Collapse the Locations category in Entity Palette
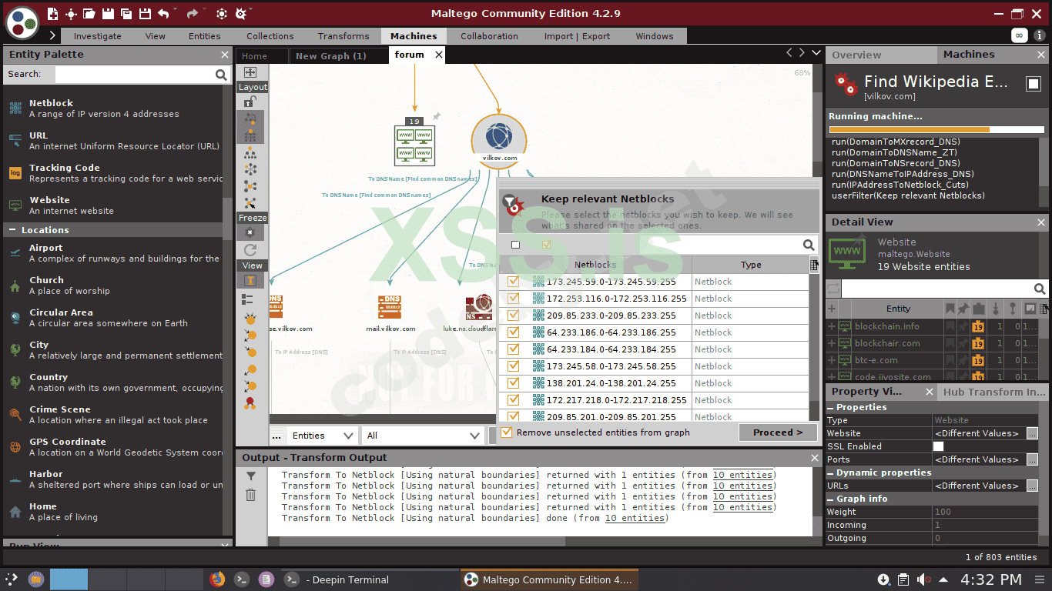 [x=12, y=230]
